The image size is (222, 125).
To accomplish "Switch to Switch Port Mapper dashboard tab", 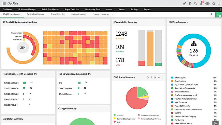I will click(35, 14).
